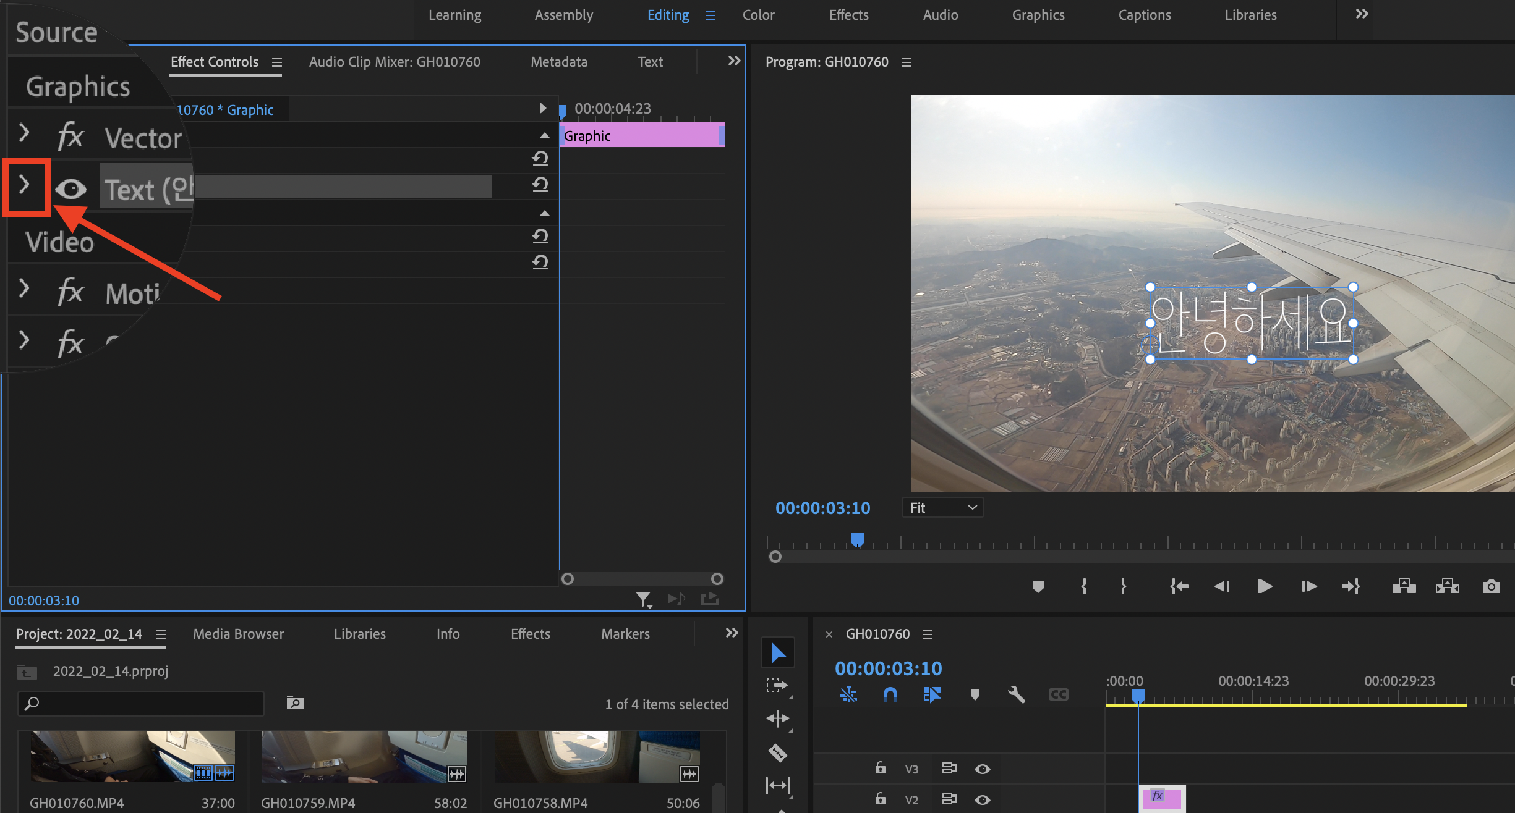The height and width of the screenshot is (813, 1515).
Task: Expand the Vector Motion effect chevron
Action: click(x=25, y=132)
